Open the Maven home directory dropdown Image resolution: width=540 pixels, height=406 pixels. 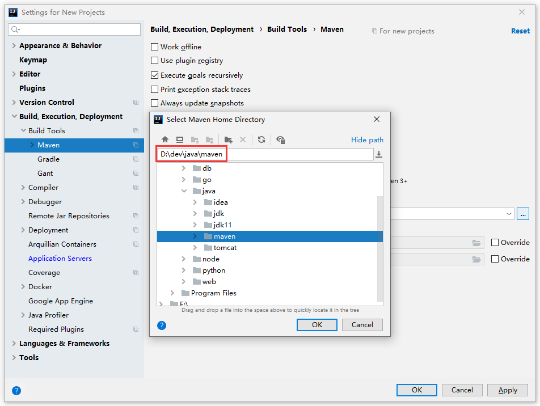coord(509,214)
